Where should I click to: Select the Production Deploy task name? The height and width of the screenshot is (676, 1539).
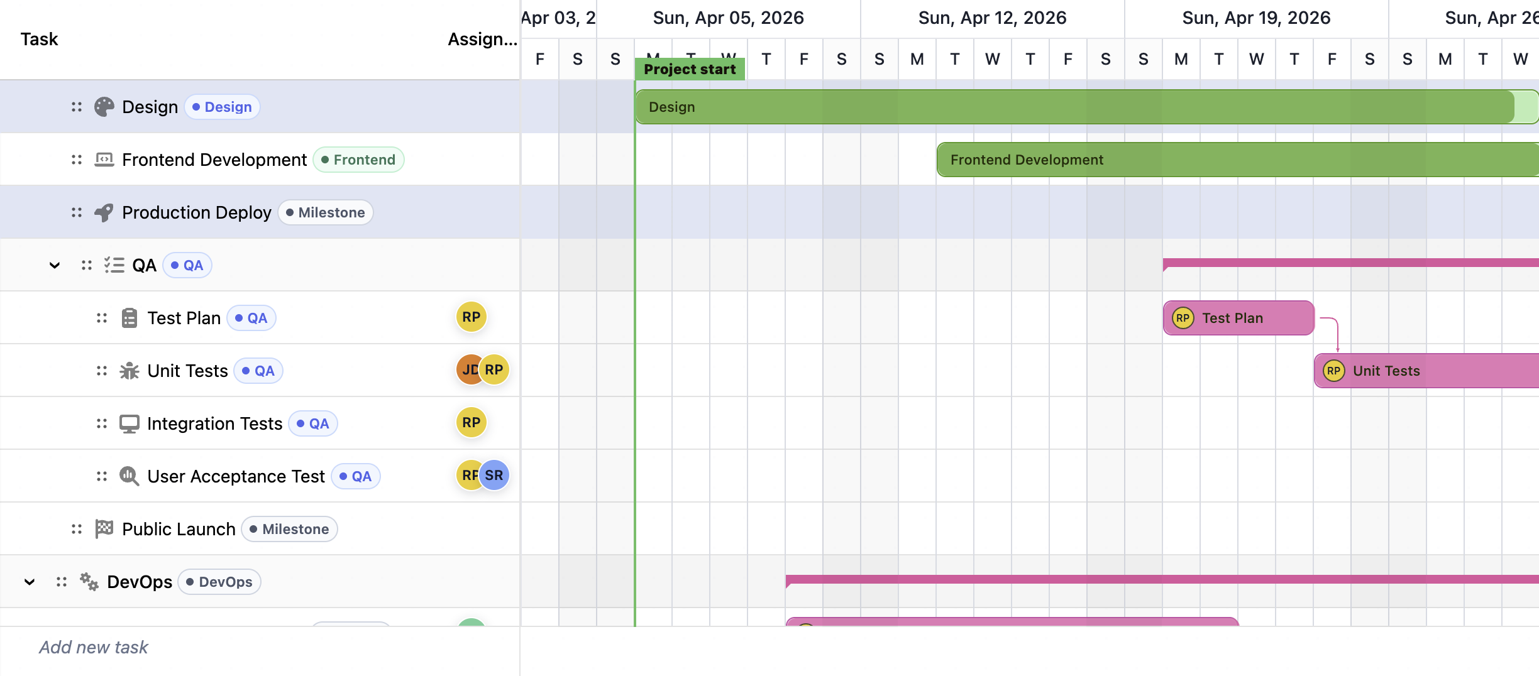coord(197,212)
